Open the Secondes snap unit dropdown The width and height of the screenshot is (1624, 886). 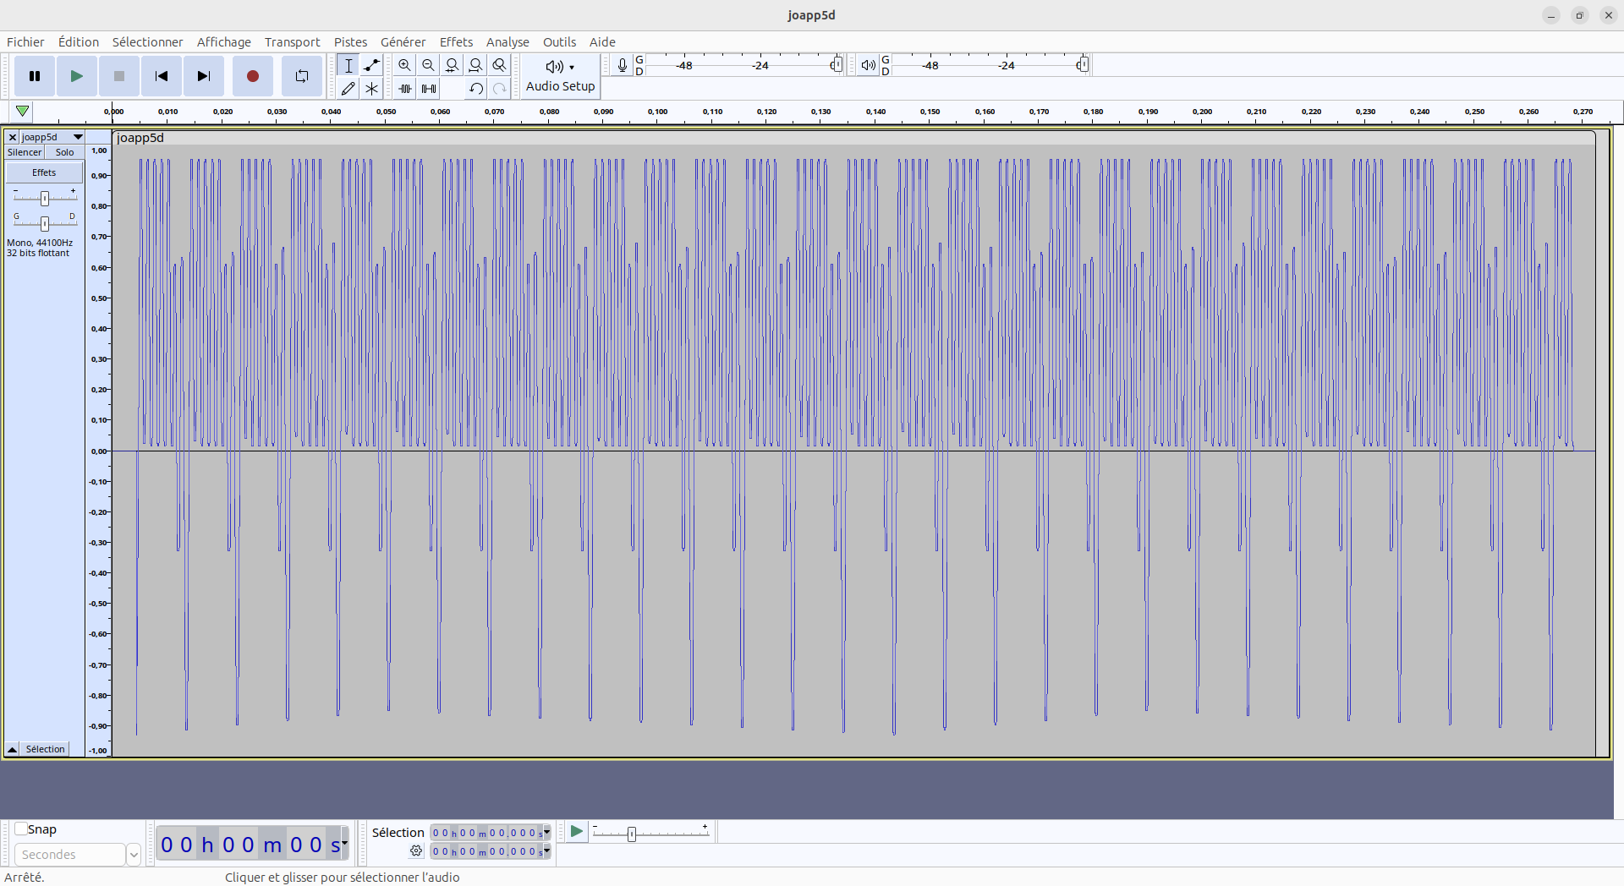click(133, 855)
